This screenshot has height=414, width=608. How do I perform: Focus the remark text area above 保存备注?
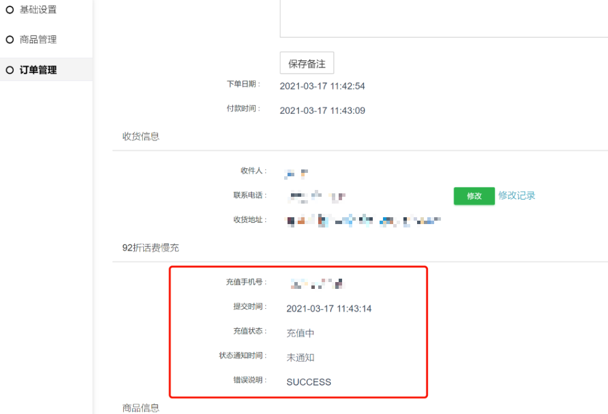(x=443, y=20)
